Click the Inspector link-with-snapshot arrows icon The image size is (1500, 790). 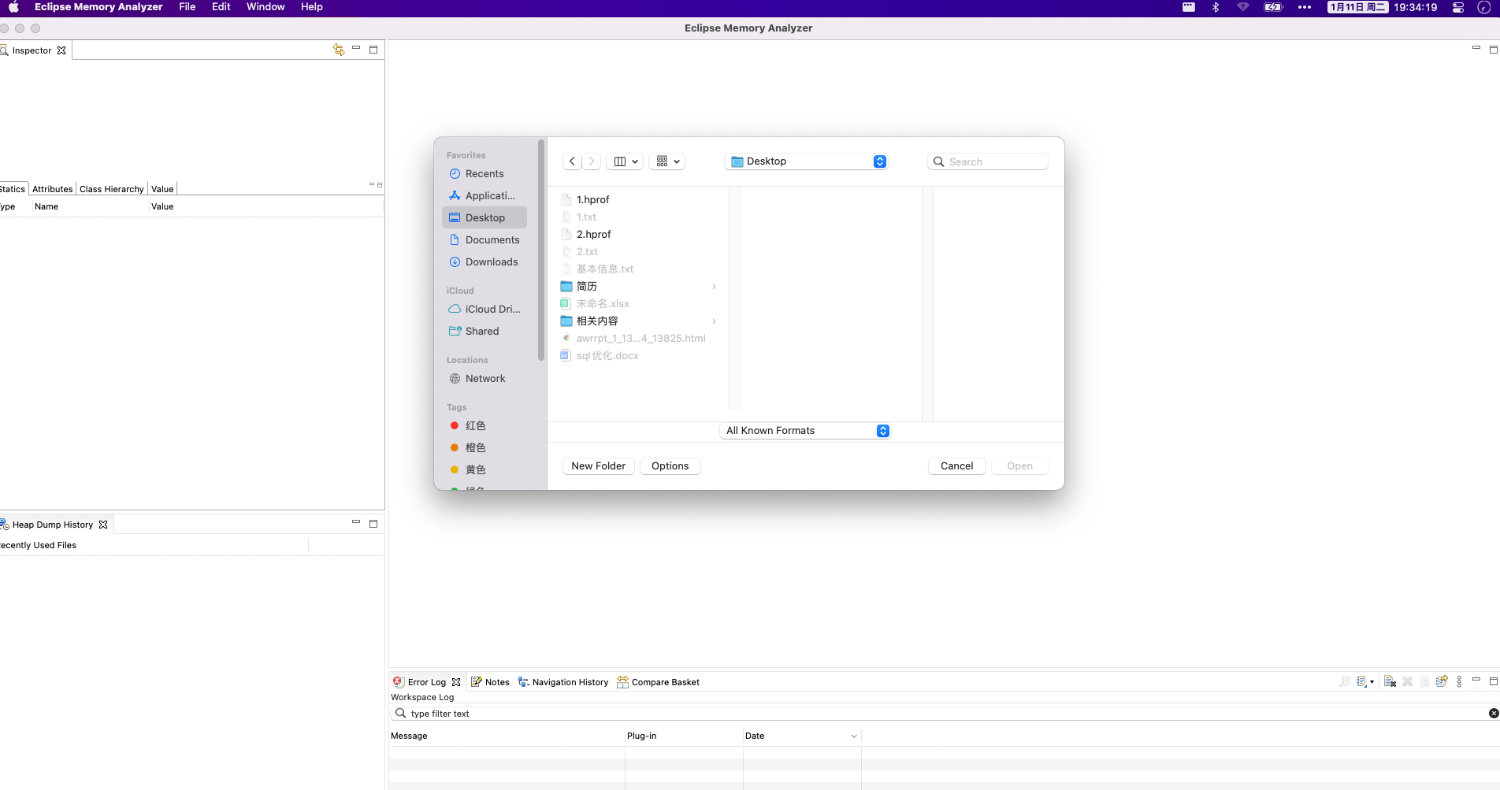point(339,50)
